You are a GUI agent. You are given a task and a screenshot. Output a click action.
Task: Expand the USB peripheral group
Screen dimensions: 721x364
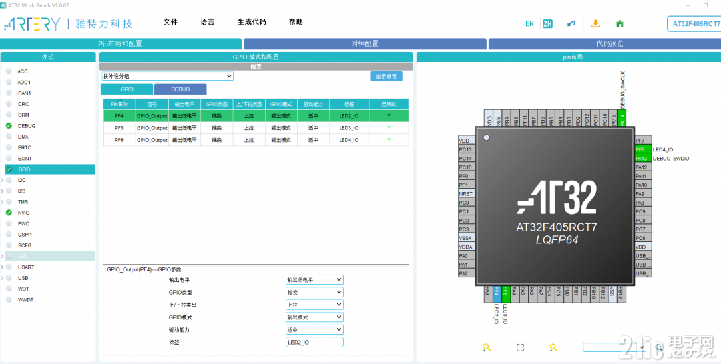2,278
